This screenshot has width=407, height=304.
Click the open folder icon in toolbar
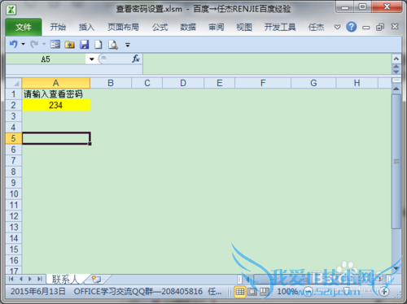tap(70, 45)
